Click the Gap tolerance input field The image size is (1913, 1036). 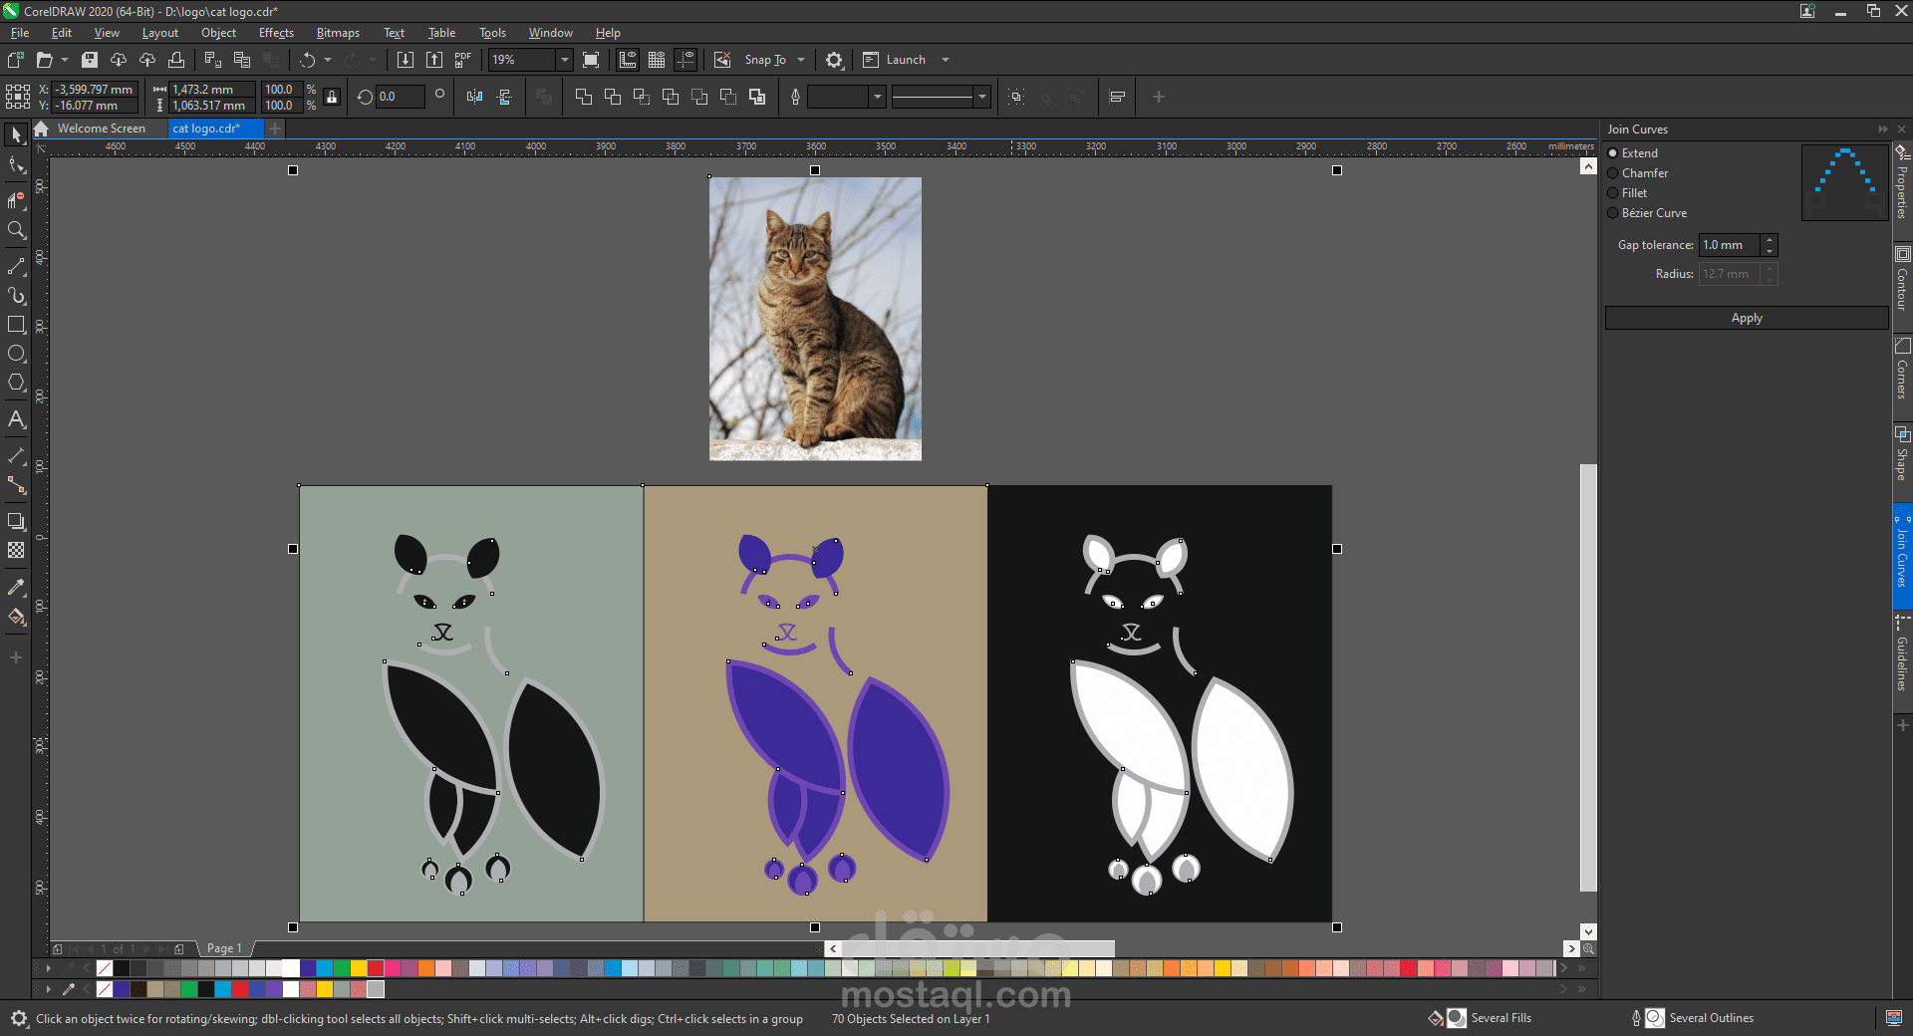(1729, 245)
